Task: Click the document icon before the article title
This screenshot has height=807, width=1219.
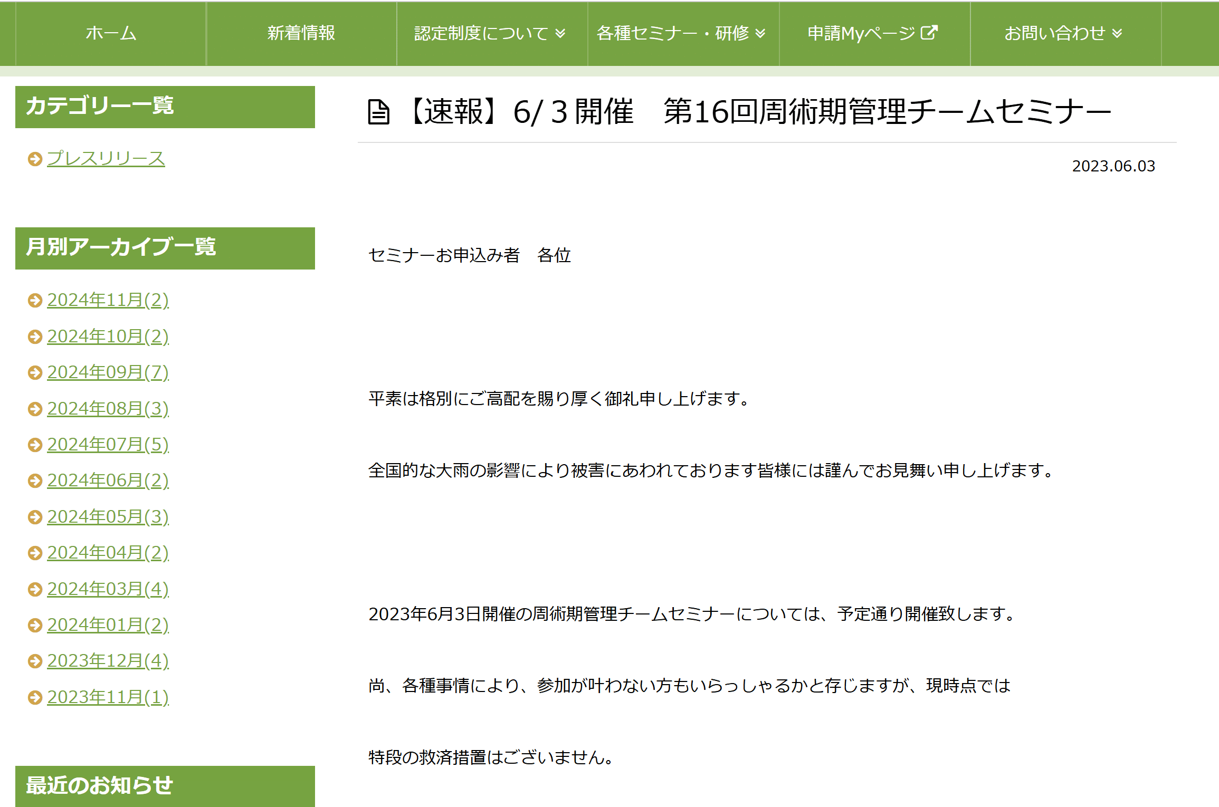Action: pos(378,112)
